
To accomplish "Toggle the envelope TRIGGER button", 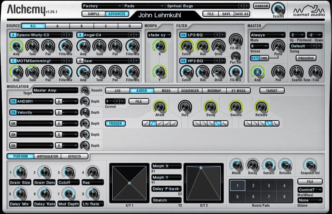I will pyautogui.click(x=115, y=123).
